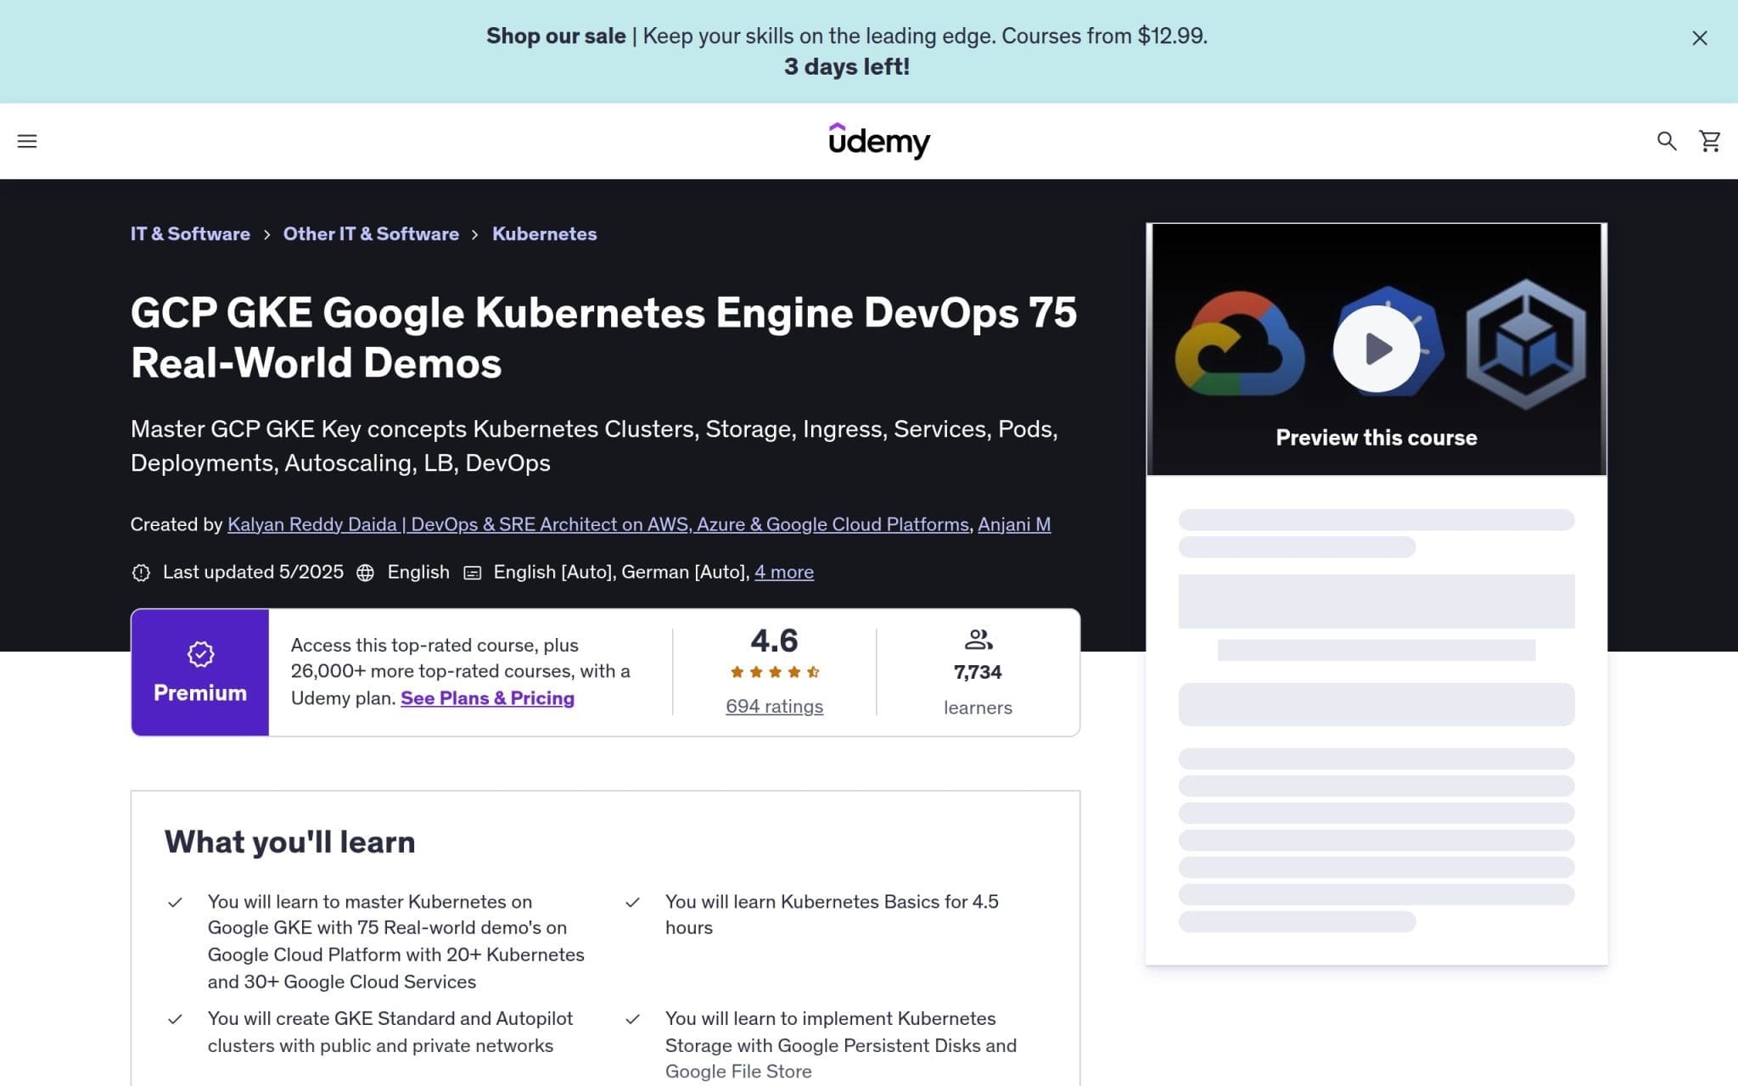Image resolution: width=1738 pixels, height=1086 pixels.
Task: View the 694 ratings
Action: [x=773, y=705]
